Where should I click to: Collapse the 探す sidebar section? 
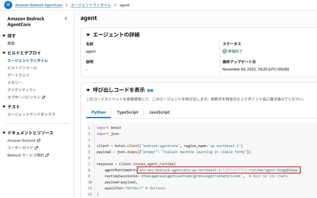coord(4,36)
